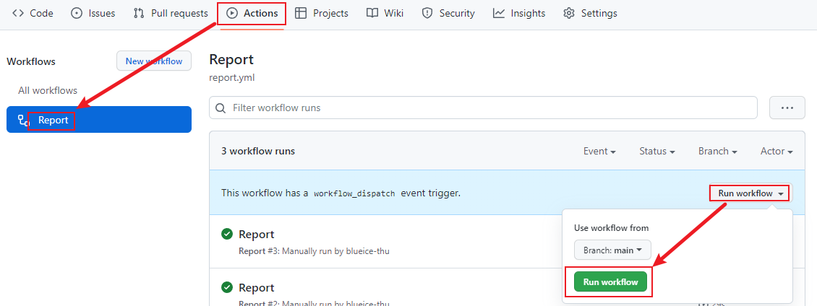The height and width of the screenshot is (306, 817).
Task: Open the report.yml file link
Action: [231, 79]
